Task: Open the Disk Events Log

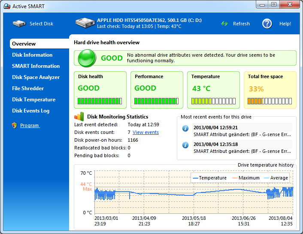Action: point(30,111)
